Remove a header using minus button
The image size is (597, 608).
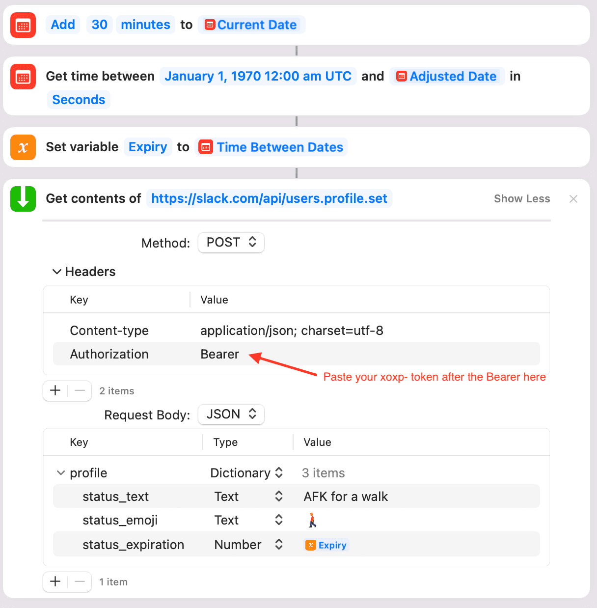80,390
